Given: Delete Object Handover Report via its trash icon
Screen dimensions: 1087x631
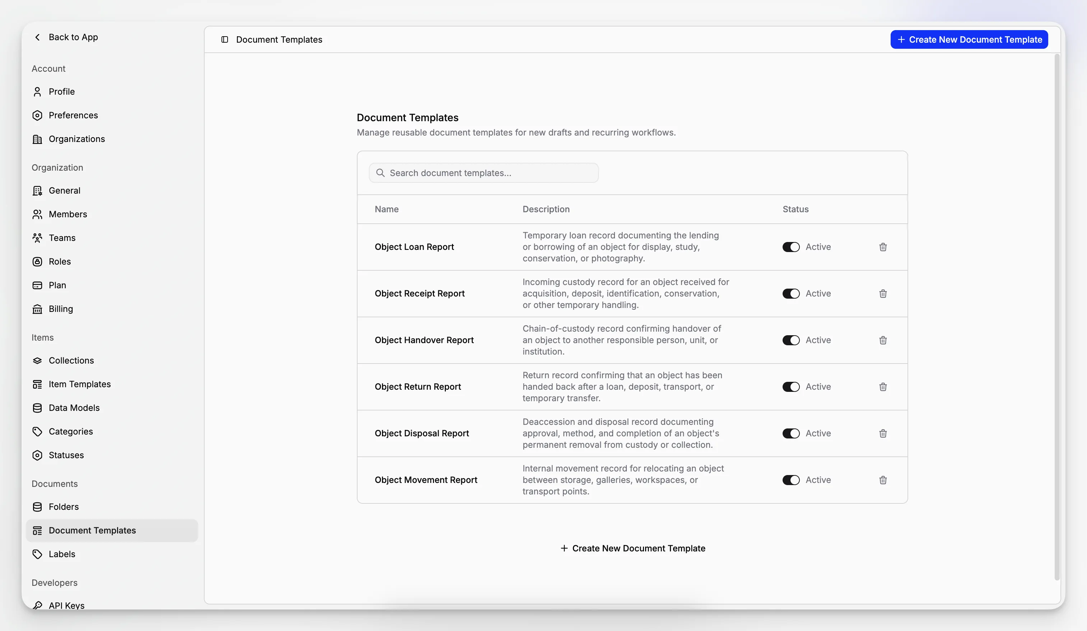Looking at the screenshot, I should 883,340.
